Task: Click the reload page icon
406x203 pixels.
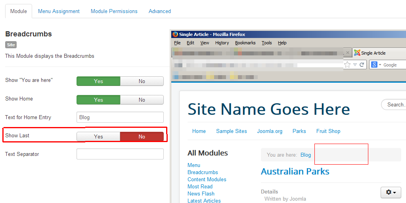Action: [362, 65]
